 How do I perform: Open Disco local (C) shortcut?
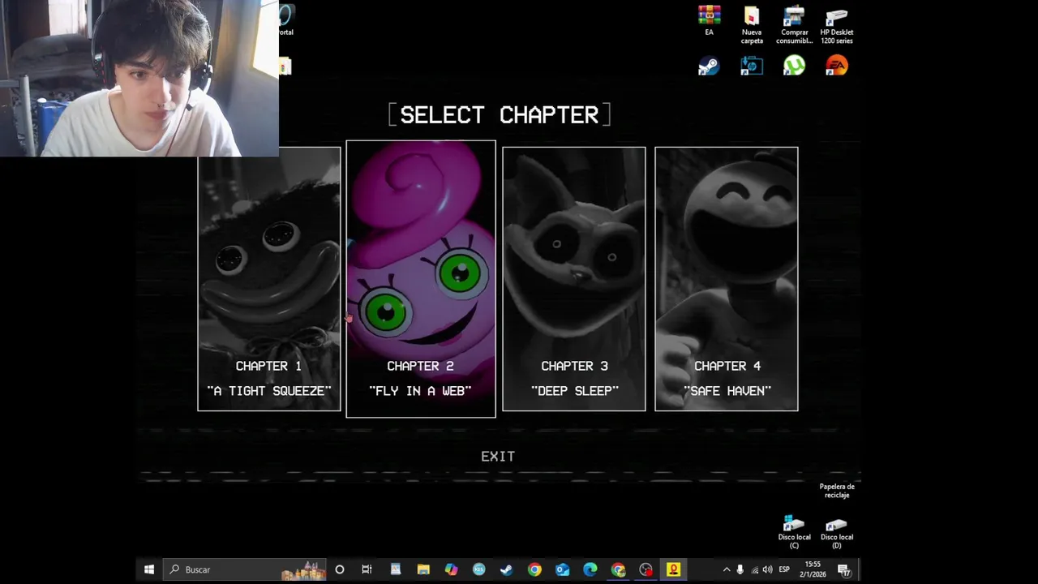point(794,532)
